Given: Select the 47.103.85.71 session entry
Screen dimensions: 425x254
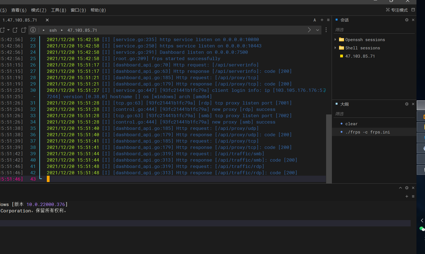Looking at the screenshot, I should click(x=360, y=56).
